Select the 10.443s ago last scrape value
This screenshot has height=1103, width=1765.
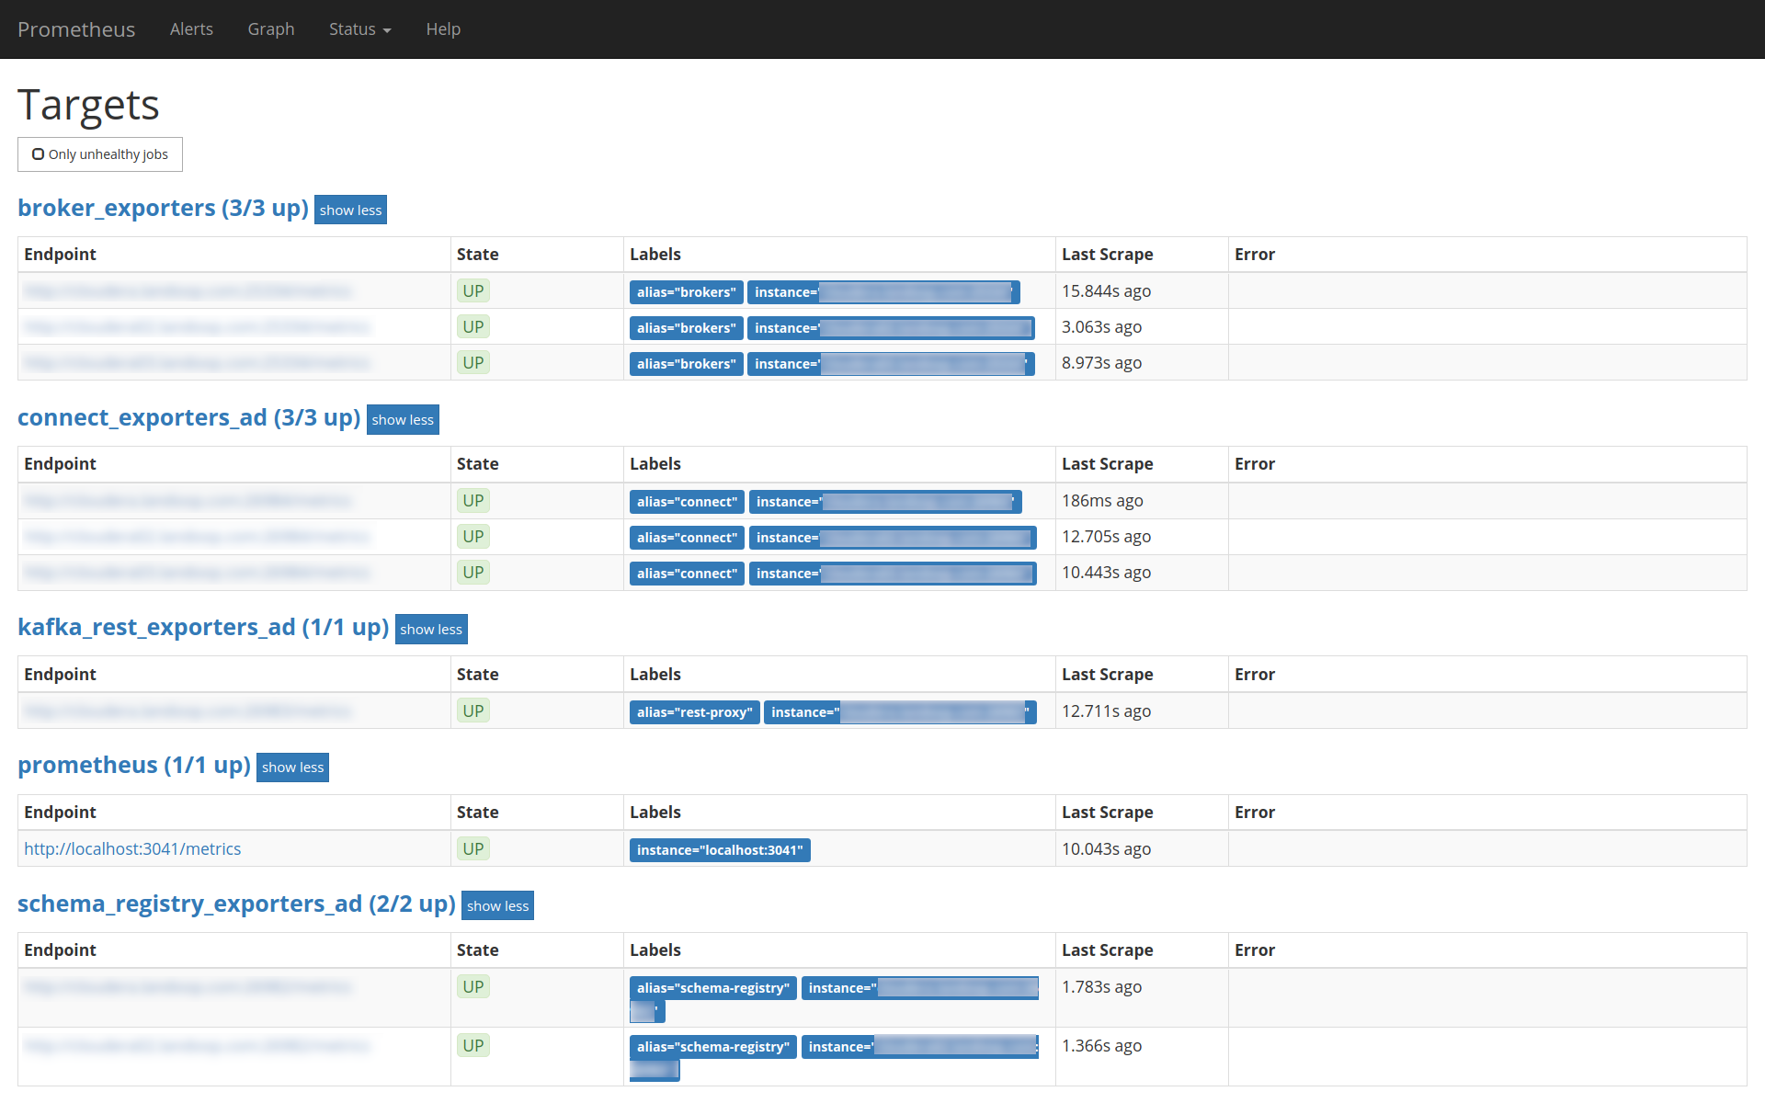coord(1106,573)
